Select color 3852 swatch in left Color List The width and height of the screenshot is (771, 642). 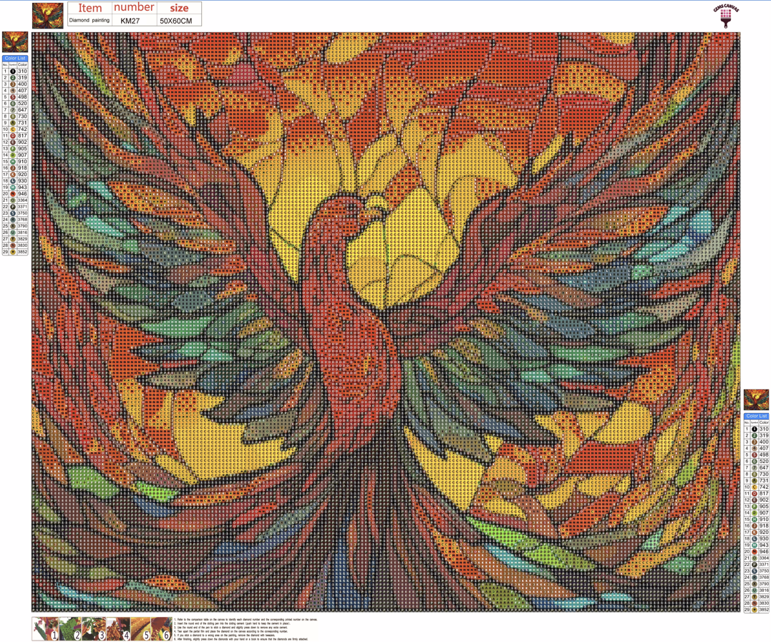click(13, 252)
